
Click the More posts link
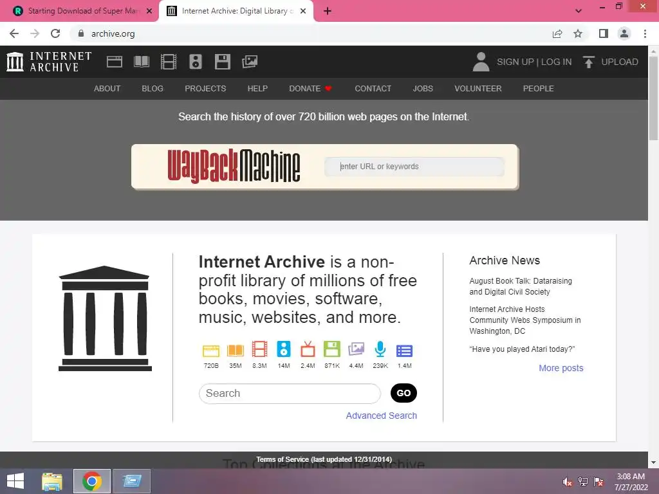(x=561, y=368)
